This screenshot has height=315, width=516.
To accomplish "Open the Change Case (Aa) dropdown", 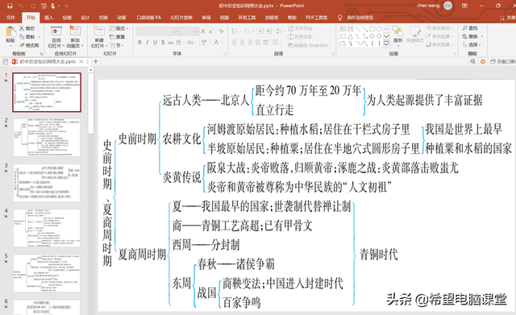I will [191, 42].
